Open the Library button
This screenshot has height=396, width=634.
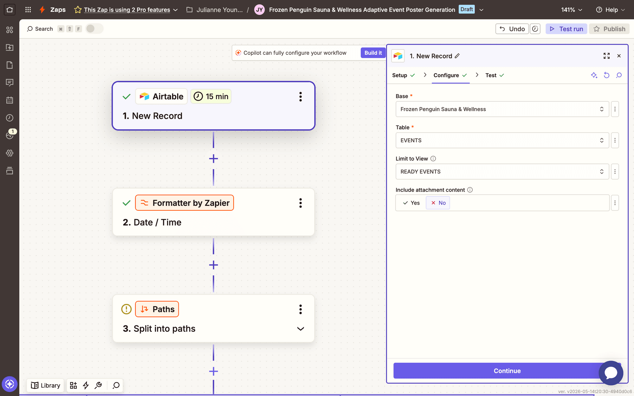[x=46, y=385]
